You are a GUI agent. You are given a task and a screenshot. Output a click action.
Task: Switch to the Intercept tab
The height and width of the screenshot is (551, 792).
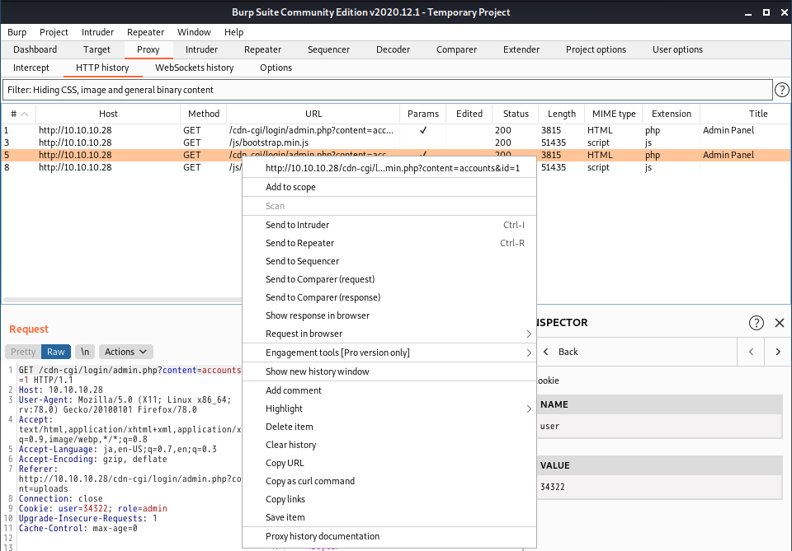pyautogui.click(x=31, y=68)
